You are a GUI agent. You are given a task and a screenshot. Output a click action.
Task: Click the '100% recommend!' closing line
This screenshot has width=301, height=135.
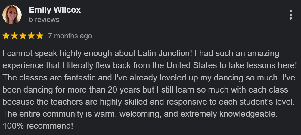(x=38, y=126)
